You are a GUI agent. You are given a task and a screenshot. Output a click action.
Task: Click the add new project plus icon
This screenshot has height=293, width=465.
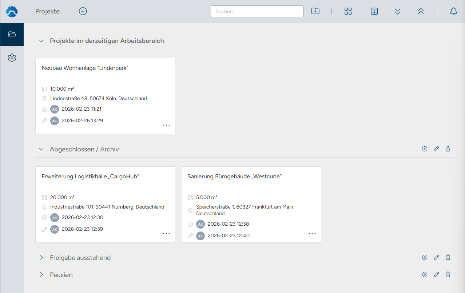tap(83, 11)
